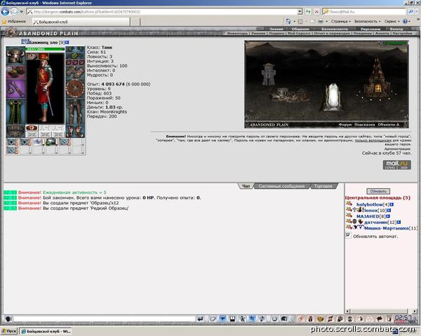Image resolution: width=421 pixels, height=336 pixels.
Task: Open player holybotlow profile
Action: click(x=370, y=204)
